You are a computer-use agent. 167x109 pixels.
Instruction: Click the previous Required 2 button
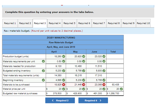pyautogui.click(x=60, y=100)
